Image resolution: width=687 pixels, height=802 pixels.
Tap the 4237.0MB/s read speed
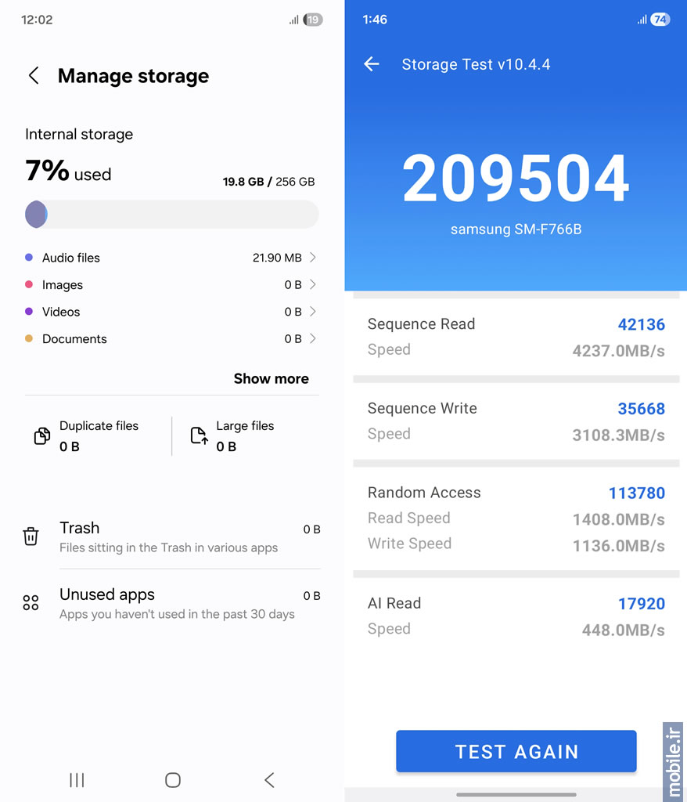click(618, 351)
